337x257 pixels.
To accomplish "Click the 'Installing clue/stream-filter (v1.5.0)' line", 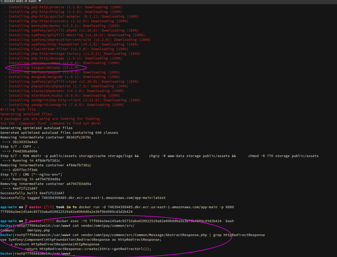I will coord(66,49).
